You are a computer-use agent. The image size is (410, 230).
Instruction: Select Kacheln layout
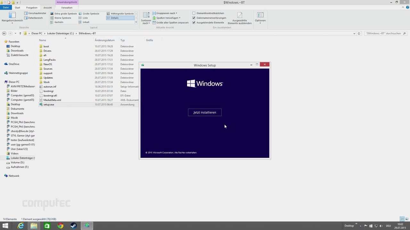pyautogui.click(x=57, y=22)
